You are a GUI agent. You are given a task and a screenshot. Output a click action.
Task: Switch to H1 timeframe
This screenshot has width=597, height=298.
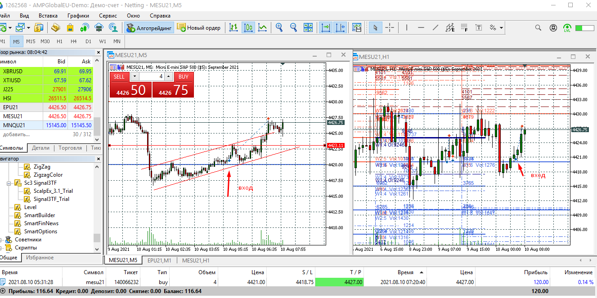coord(59,41)
